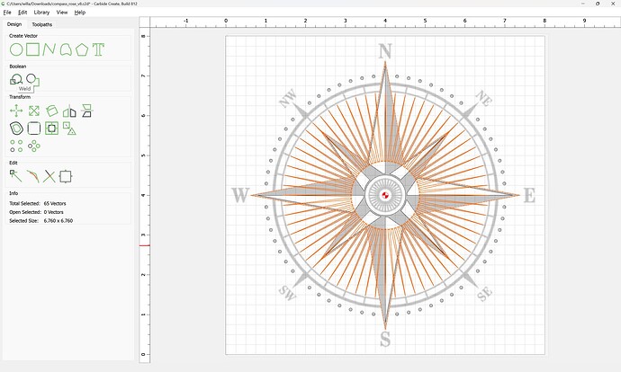621x372 pixels.
Task: Select the Node Edit tool
Action: click(16, 176)
